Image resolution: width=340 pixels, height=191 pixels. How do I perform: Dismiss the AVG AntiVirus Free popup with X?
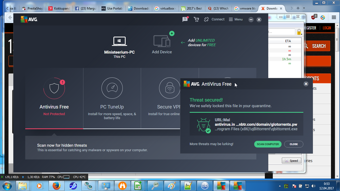[306, 84]
